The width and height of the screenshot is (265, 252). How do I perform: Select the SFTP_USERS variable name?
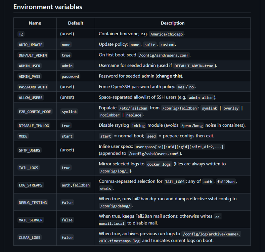(30, 150)
